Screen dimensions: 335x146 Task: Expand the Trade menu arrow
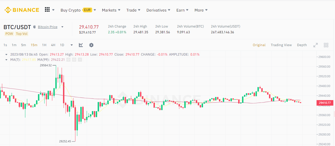tap(139, 10)
